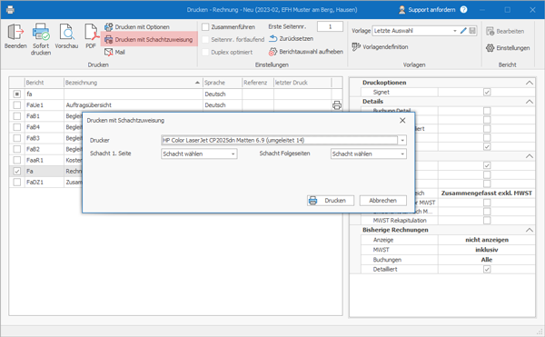This screenshot has width=545, height=337.
Task: Click the Mail toolbar item
Action: (x=114, y=52)
